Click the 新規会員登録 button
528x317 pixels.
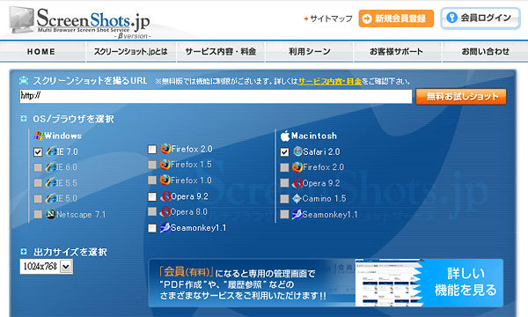tap(396, 18)
